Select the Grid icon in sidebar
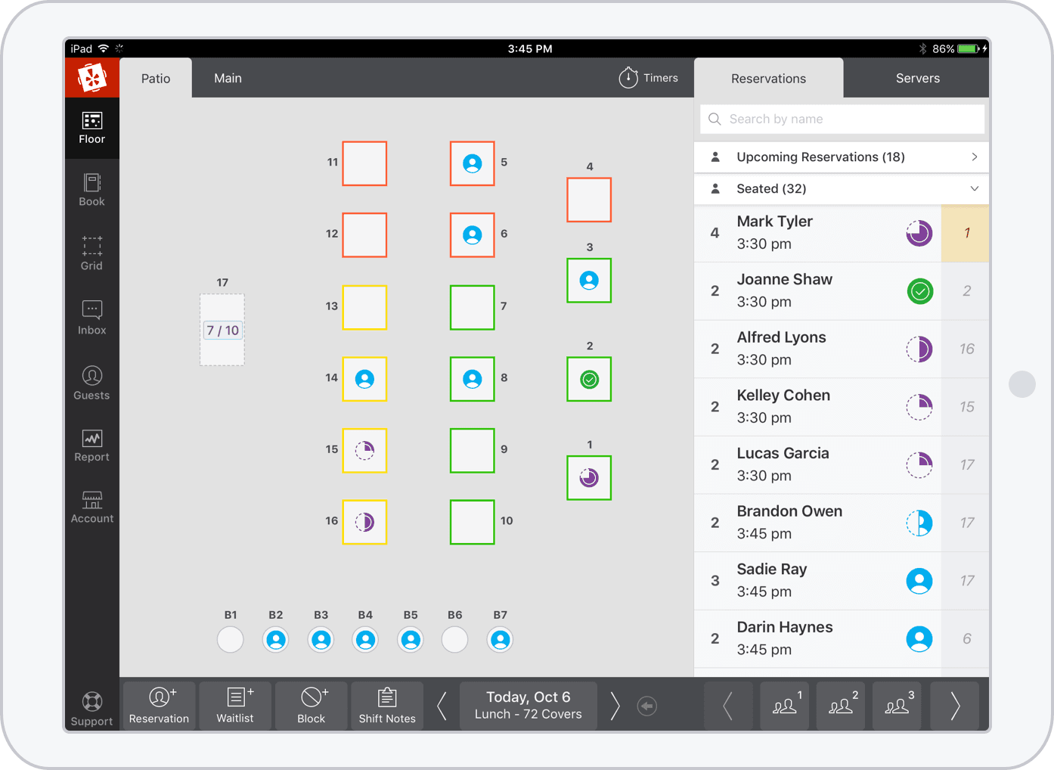 coord(91,253)
